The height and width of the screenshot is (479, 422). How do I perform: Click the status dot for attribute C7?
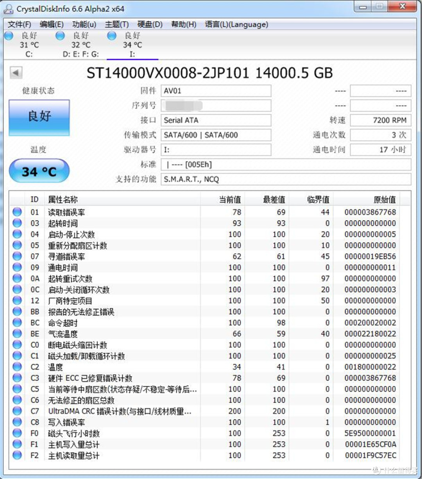17,411
